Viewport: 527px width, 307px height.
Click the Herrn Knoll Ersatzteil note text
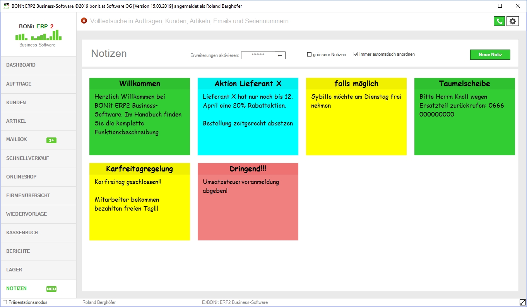pos(462,106)
